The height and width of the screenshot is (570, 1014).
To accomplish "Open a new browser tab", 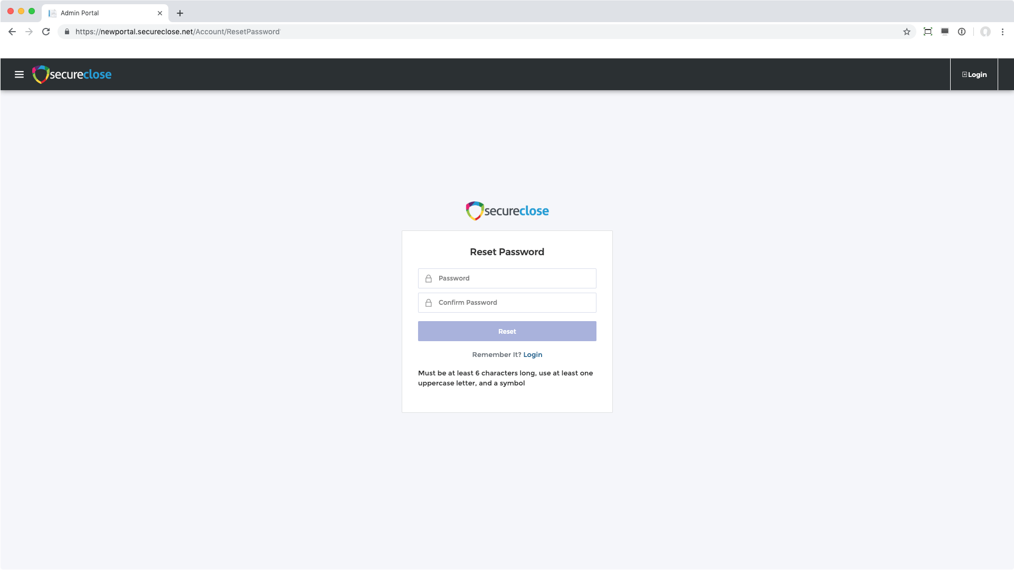I will tap(179, 13).
